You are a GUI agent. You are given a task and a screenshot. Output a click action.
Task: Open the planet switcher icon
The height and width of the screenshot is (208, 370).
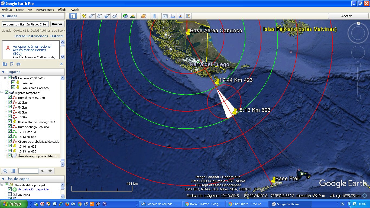pyautogui.click(x=143, y=16)
